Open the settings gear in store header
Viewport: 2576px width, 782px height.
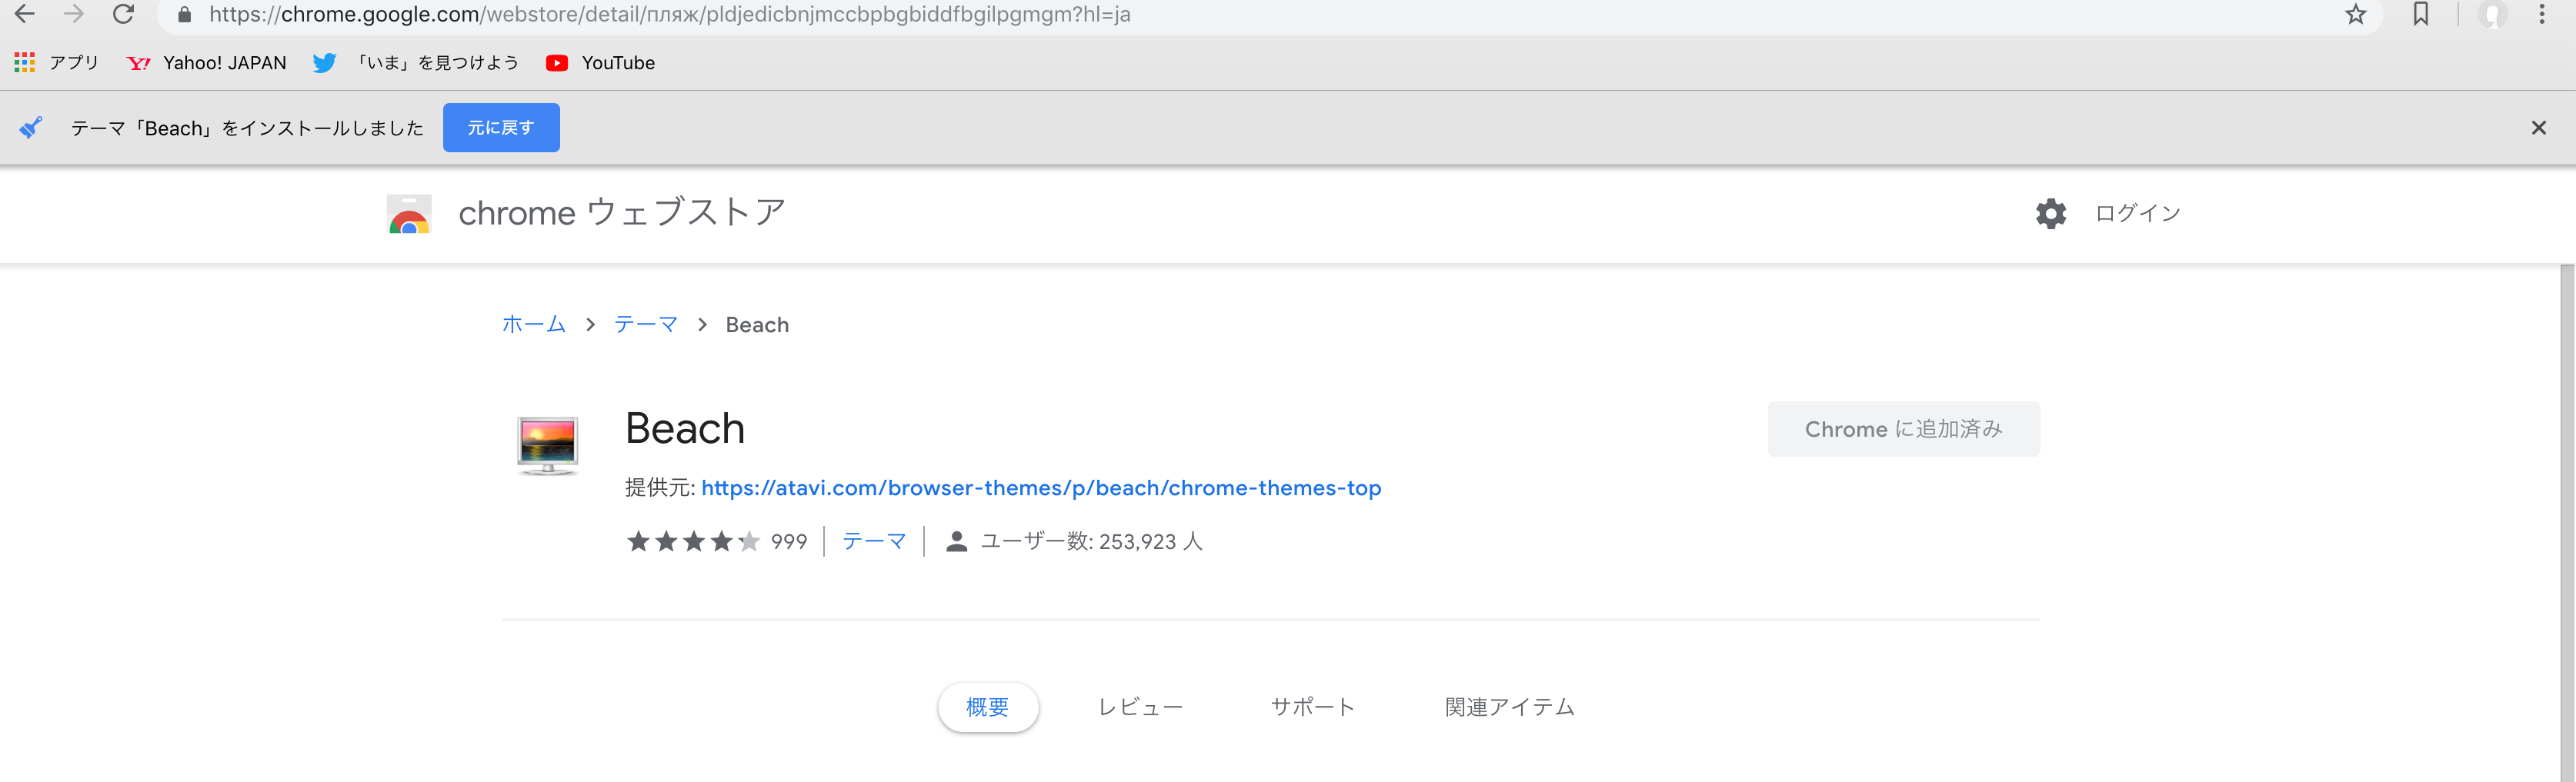pyautogui.click(x=2051, y=213)
